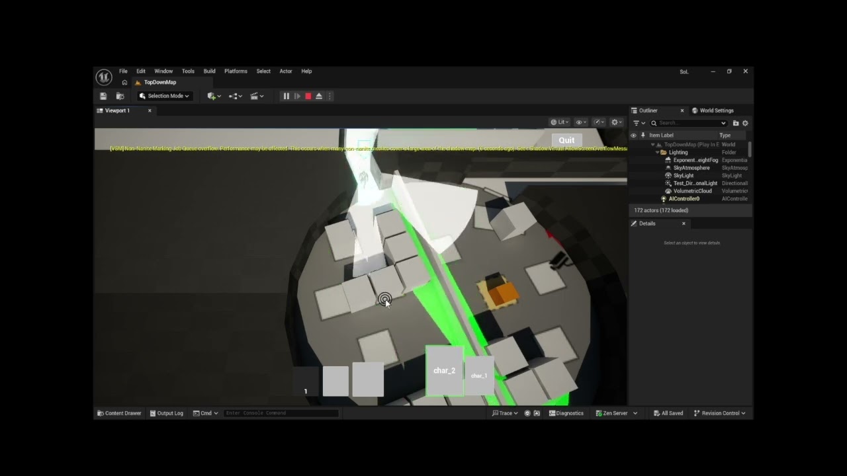The height and width of the screenshot is (476, 847).
Task: Open play options three-dot menu
Action: [330, 96]
